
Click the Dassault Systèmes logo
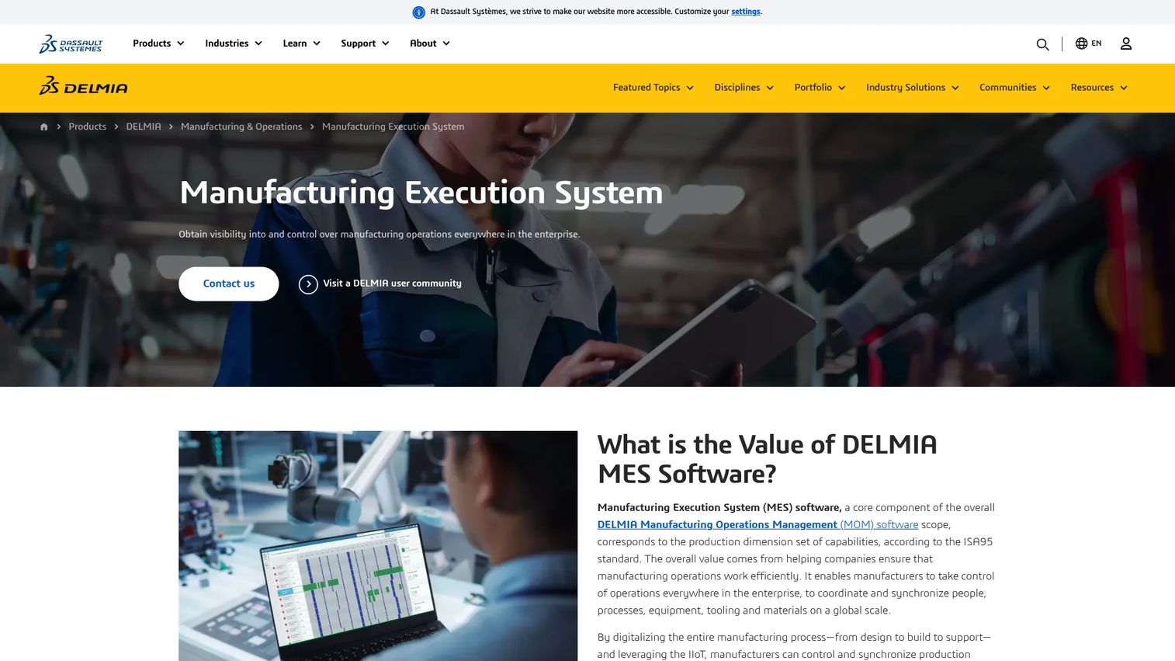click(71, 43)
